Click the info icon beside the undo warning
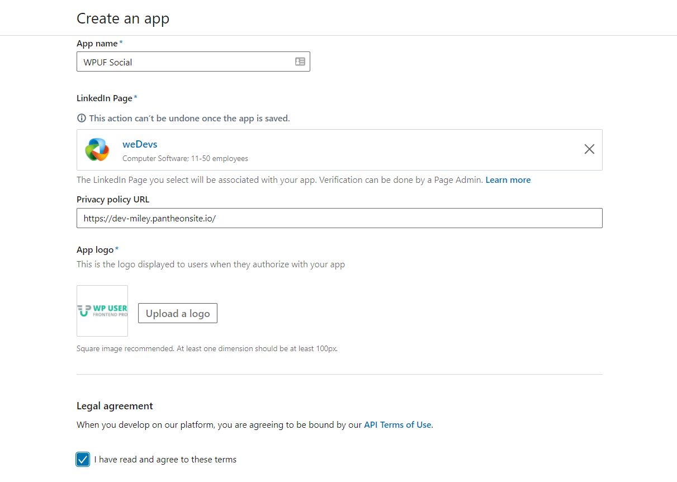Viewport: 677px width, 482px height. (82, 118)
